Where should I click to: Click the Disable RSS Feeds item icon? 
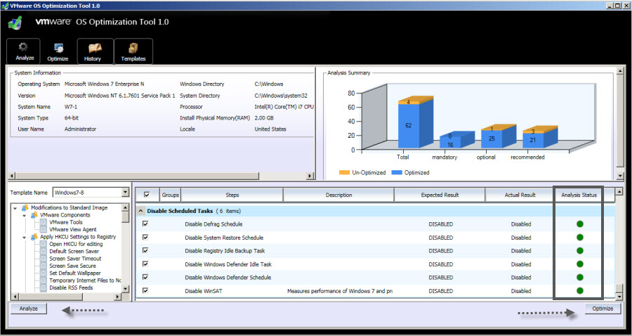44,287
